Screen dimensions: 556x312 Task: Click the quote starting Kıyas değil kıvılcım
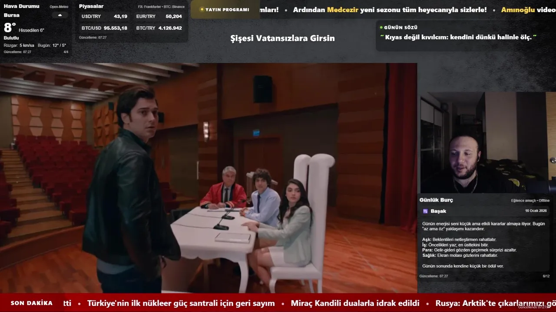point(458,37)
